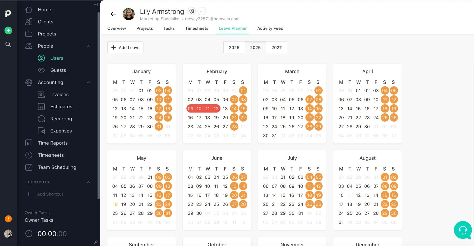Open the current user avatar menu
The image size is (474, 246).
[8, 233]
